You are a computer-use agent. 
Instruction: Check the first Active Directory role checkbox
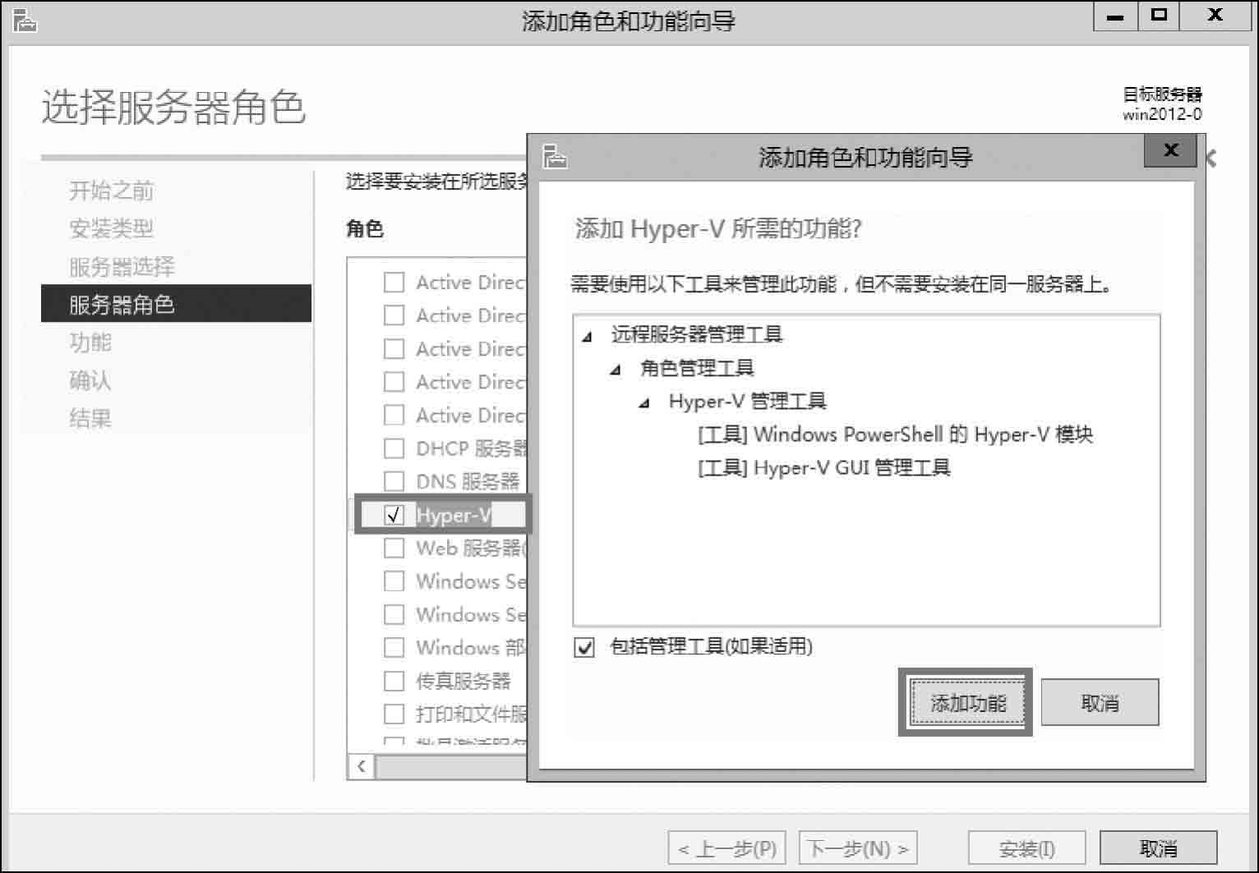[394, 283]
